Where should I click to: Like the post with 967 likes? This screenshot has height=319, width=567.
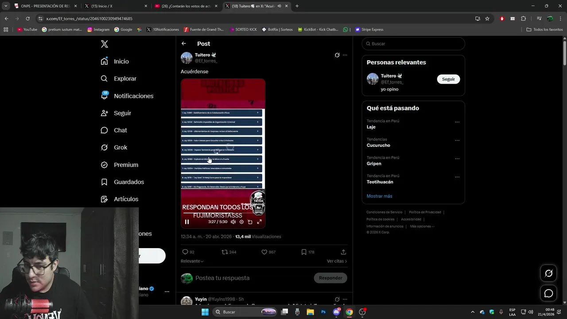coord(264,252)
